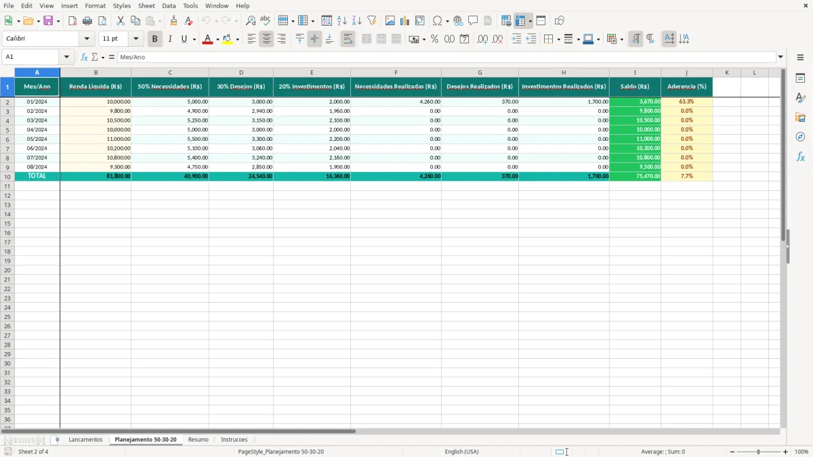Click the Save document icon

[x=48, y=21]
